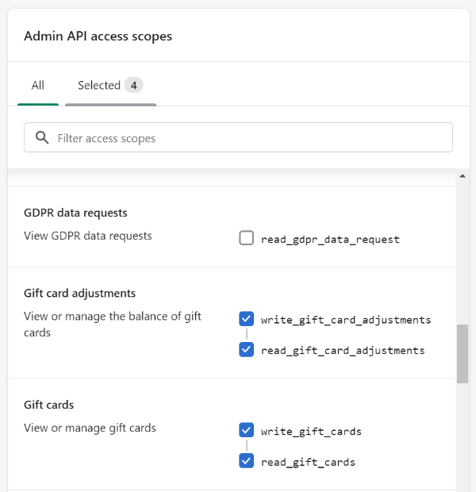Click the Gift card adjustments heading
Image resolution: width=476 pixels, height=492 pixels.
(79, 294)
